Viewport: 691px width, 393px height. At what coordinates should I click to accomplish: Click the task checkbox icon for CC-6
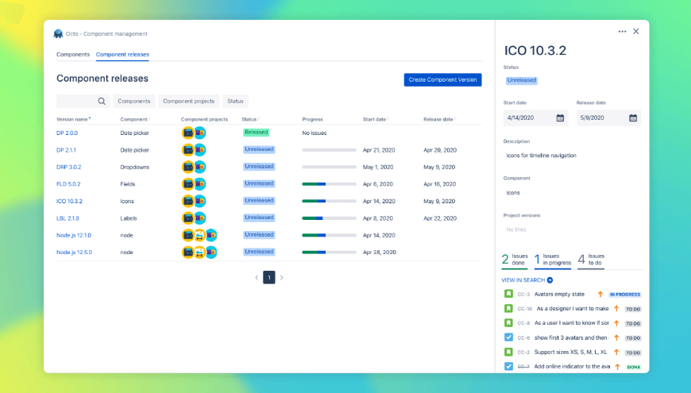[508, 337]
